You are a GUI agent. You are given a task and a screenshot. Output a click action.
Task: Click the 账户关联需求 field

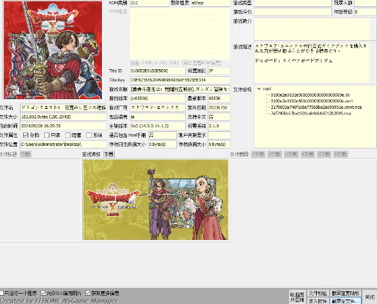click(x=219, y=135)
